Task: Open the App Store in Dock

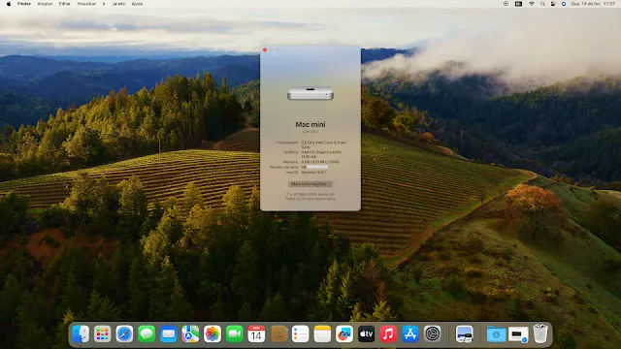Action: coord(410,333)
